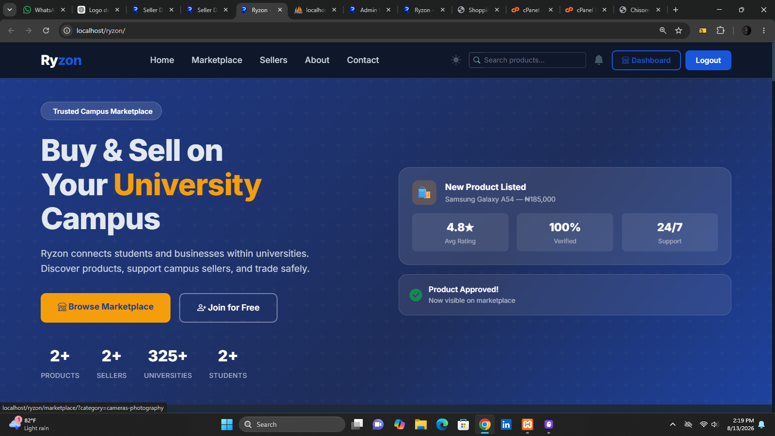
Task: Open Chrome three-dot menu
Action: pyautogui.click(x=764, y=31)
